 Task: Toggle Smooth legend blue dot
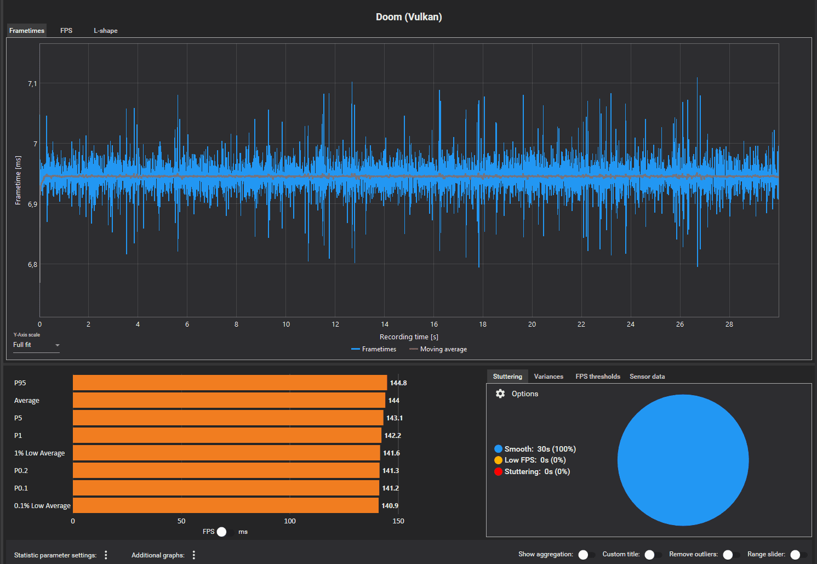click(x=498, y=449)
